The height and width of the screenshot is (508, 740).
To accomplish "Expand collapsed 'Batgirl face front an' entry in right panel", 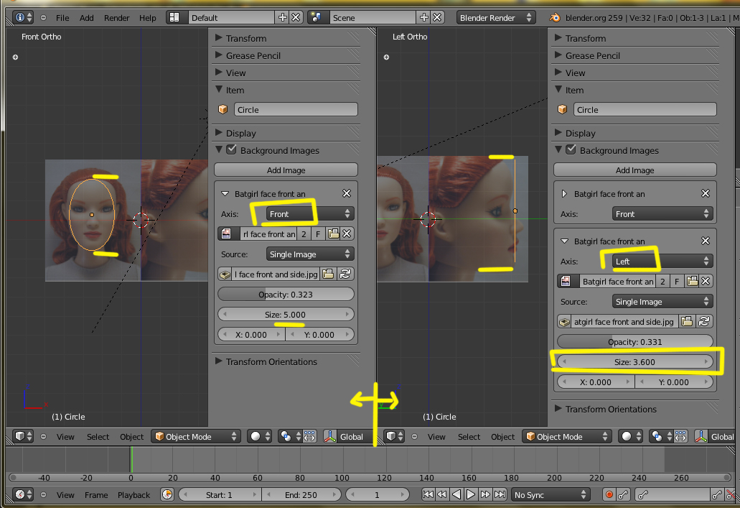I will pyautogui.click(x=564, y=193).
